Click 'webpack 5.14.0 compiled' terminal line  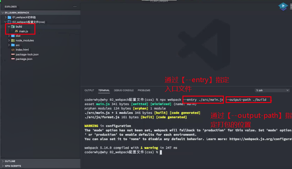[x=131, y=147]
